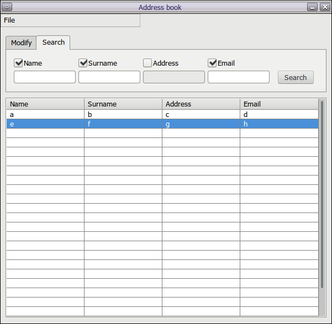Screen dimensions: 332x324
Task: Sort by the Name column header
Action: pyautogui.click(x=45, y=104)
